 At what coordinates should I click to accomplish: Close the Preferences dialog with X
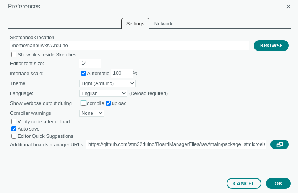click(x=288, y=7)
